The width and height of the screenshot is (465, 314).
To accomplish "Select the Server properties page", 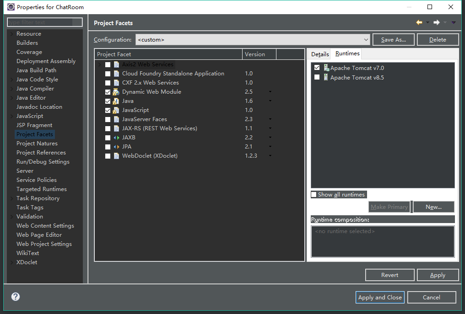I will point(25,170).
